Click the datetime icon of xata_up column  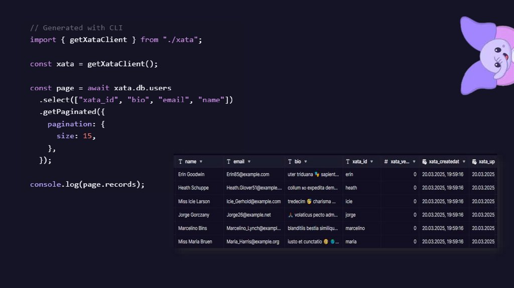(474, 162)
